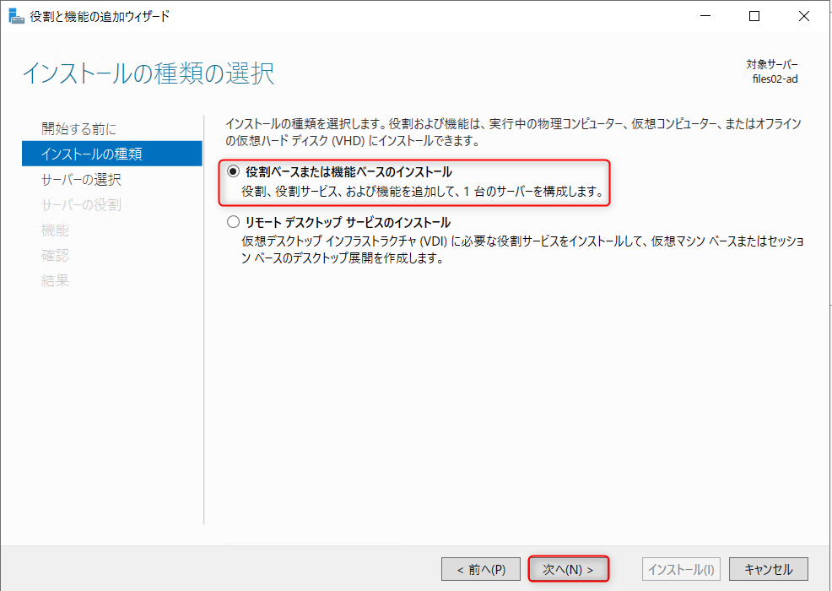Screen dimensions: 832x591
Task: Click the wizard icon in the title bar
Action: point(17,14)
